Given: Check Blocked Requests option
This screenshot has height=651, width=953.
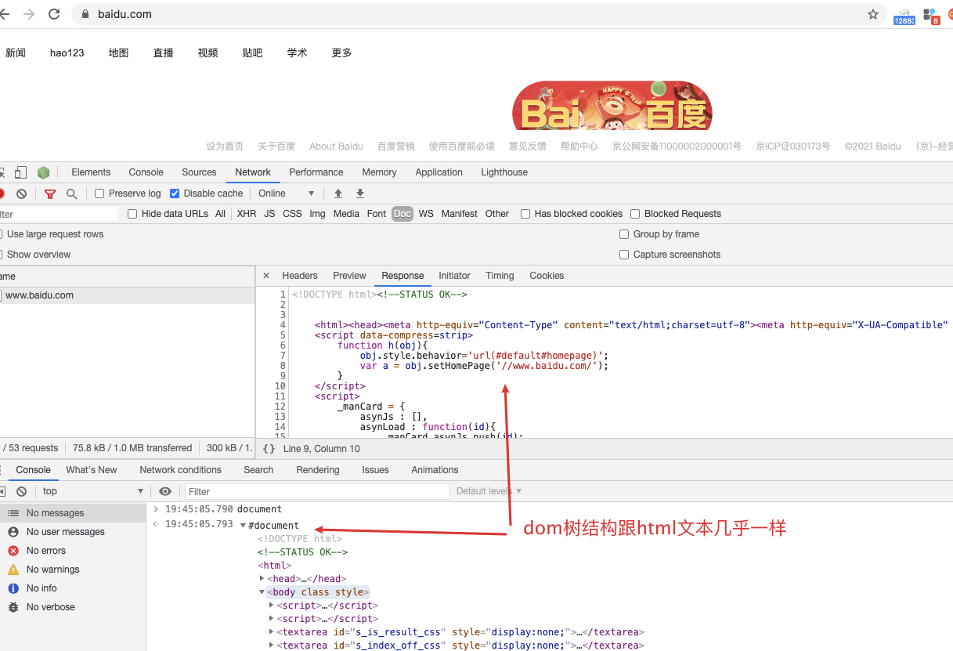Looking at the screenshot, I should [635, 214].
